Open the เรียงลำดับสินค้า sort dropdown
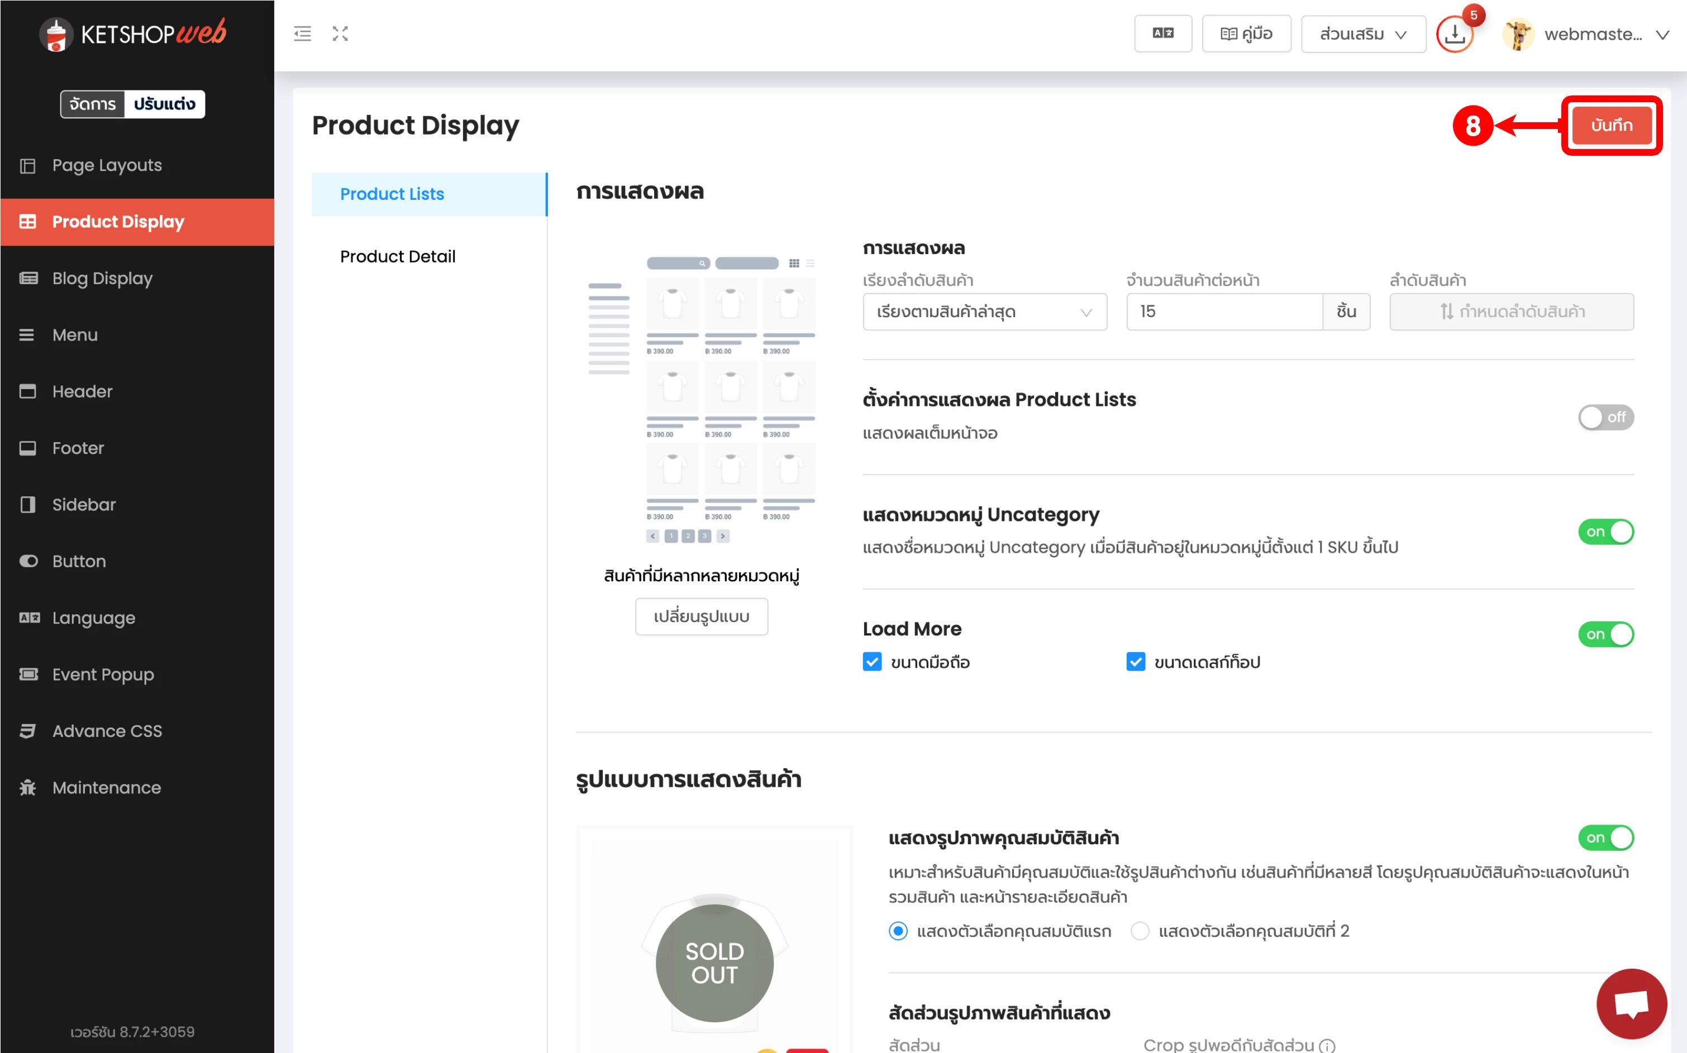1687x1053 pixels. click(x=984, y=312)
